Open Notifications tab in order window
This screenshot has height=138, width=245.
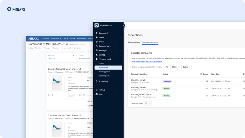[77, 48]
